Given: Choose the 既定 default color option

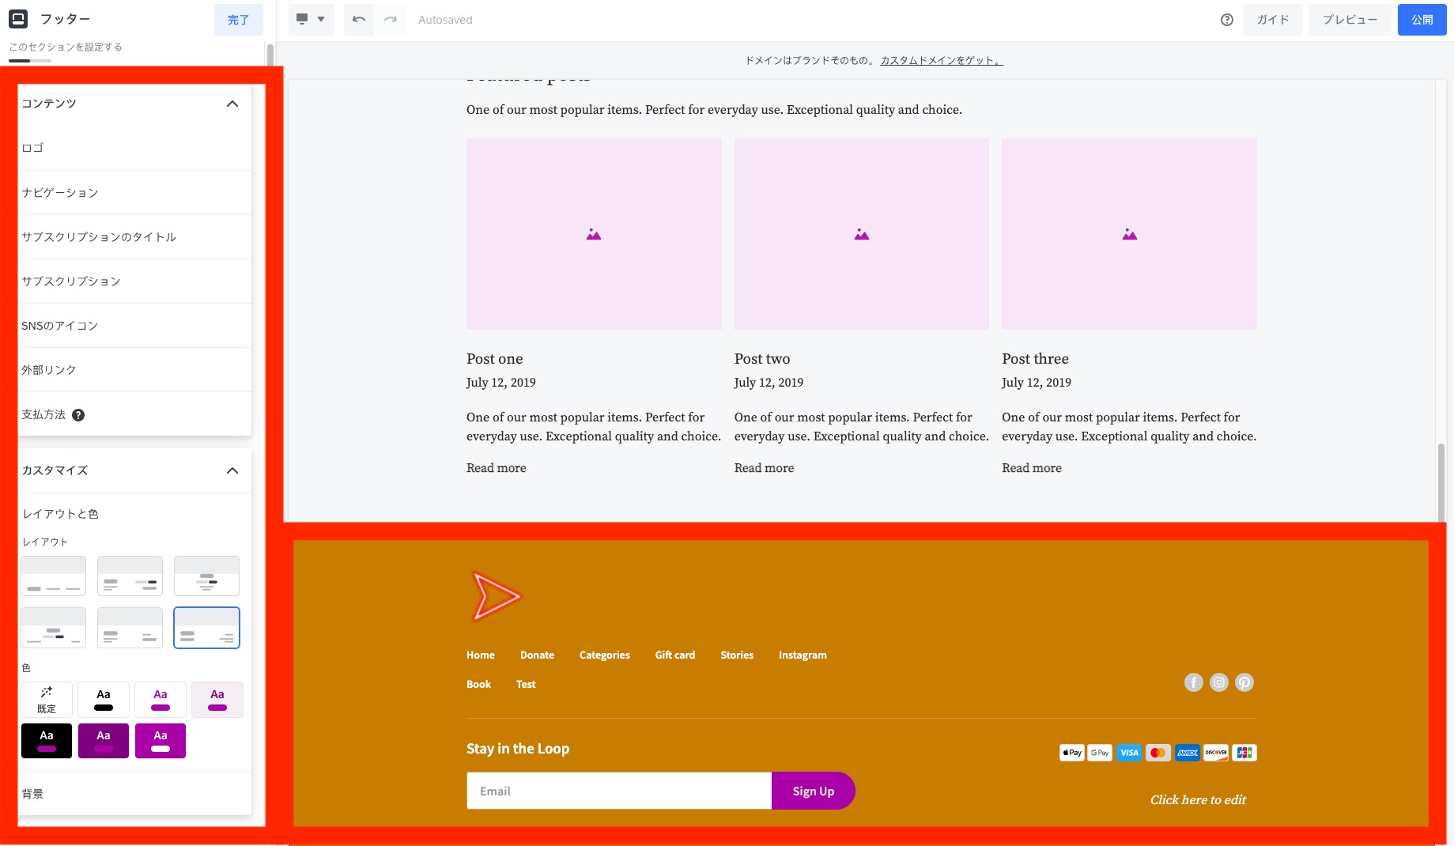Looking at the screenshot, I should coord(47,700).
